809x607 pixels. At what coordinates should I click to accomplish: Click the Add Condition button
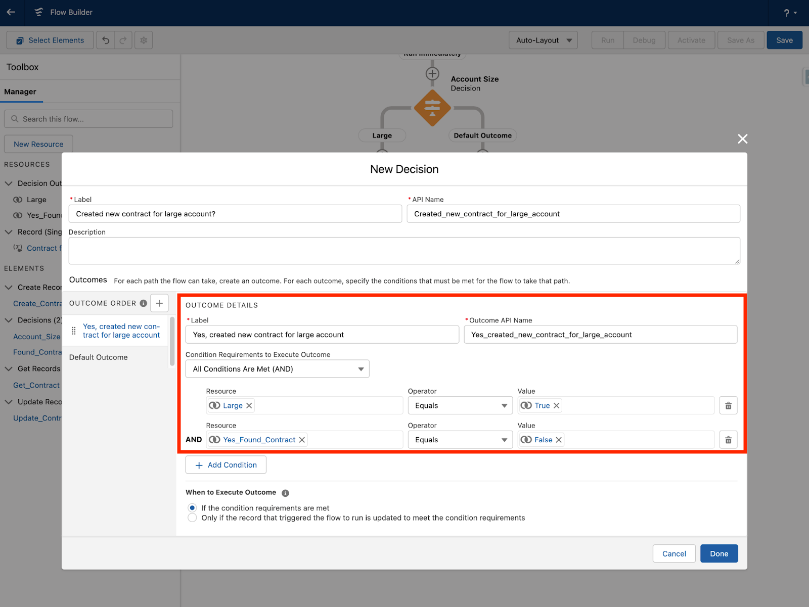pos(226,464)
